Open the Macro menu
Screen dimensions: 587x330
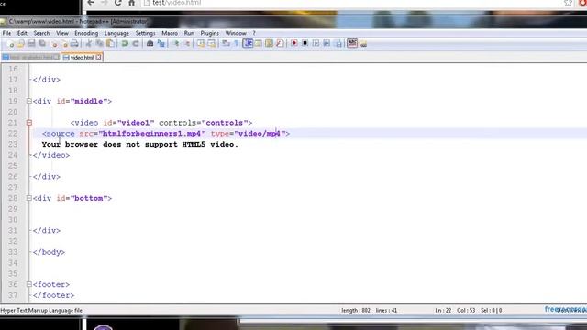(x=170, y=33)
